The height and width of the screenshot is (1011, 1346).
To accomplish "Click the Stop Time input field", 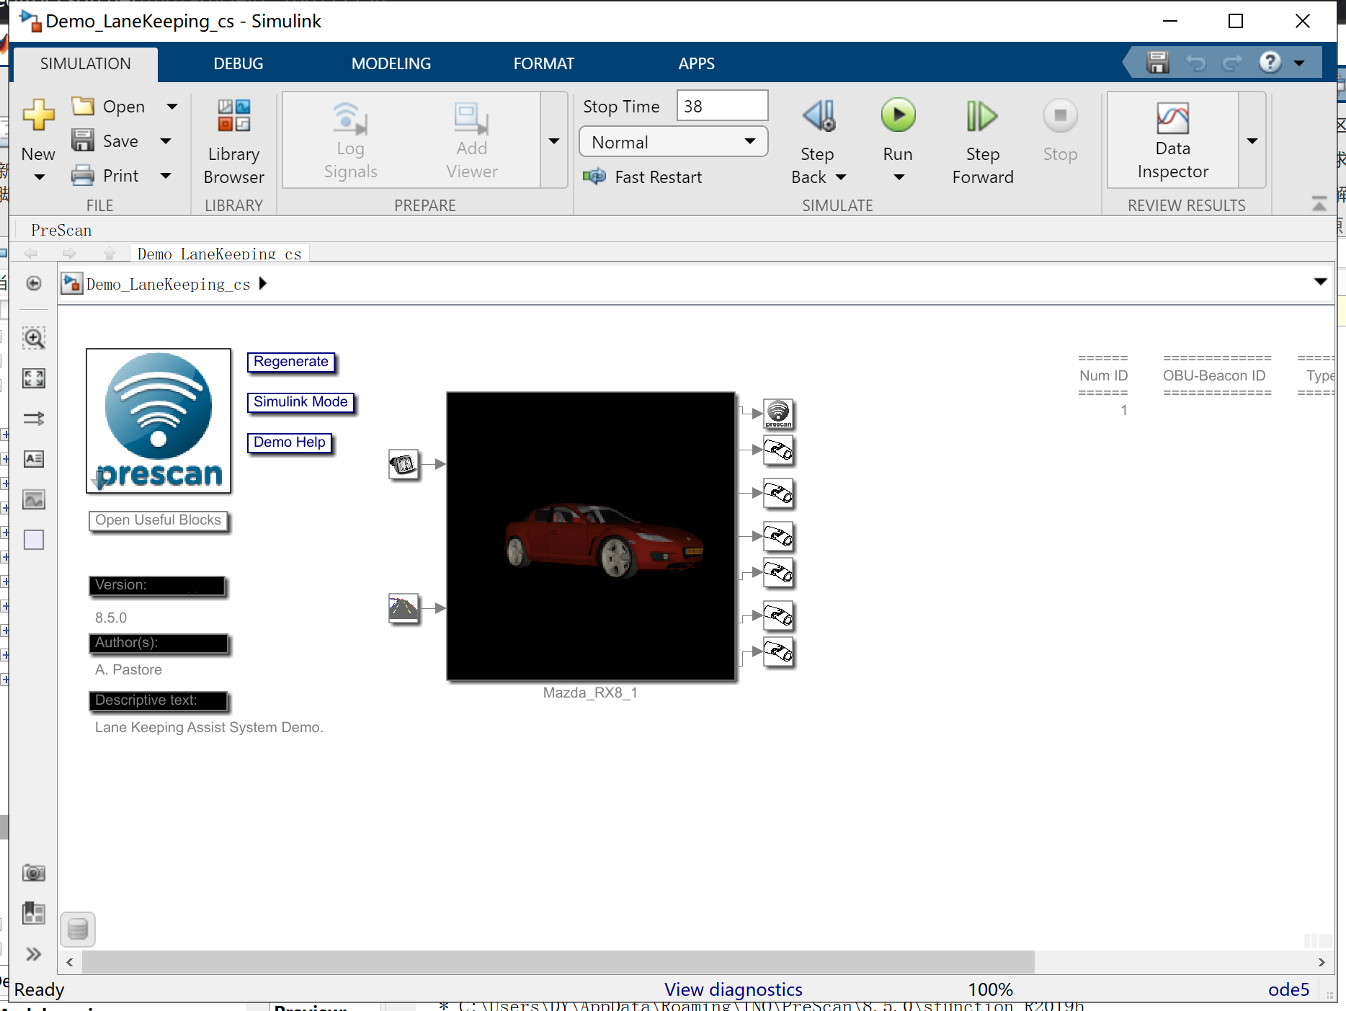I will pos(722,106).
